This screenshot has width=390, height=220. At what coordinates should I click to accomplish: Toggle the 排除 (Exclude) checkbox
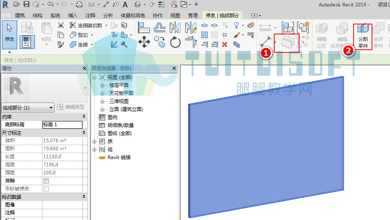[46, 181]
